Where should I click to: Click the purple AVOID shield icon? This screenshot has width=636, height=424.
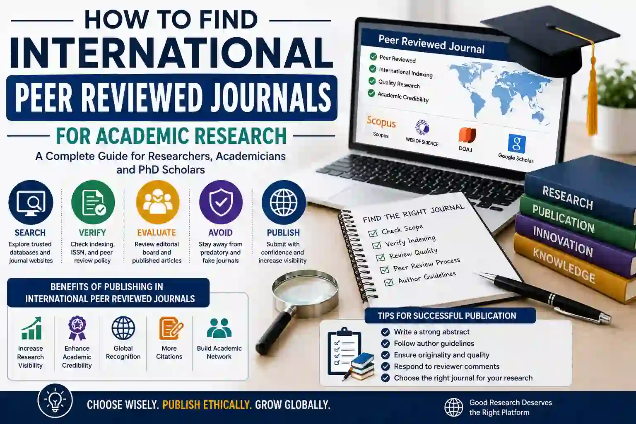tap(221, 202)
